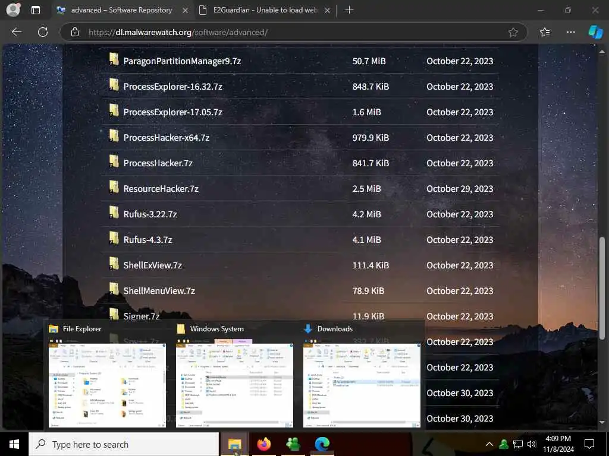Open the Favorites list icon
Screen dimensions: 609x456
pyautogui.click(x=545, y=32)
